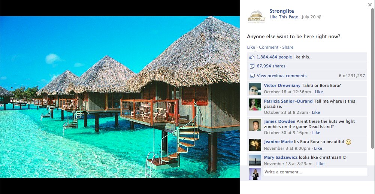The height and width of the screenshot is (194, 375).
Task: Like Victor Drewniany's comment
Action: [318, 92]
